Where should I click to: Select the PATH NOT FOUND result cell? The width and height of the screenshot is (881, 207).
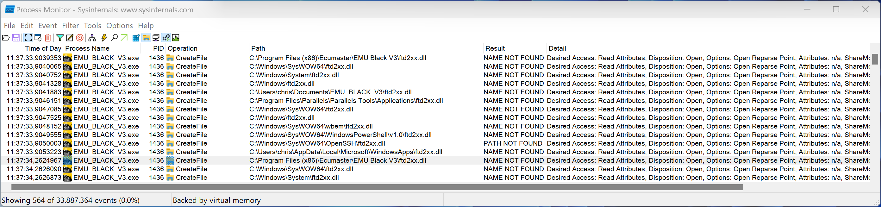[513, 144]
